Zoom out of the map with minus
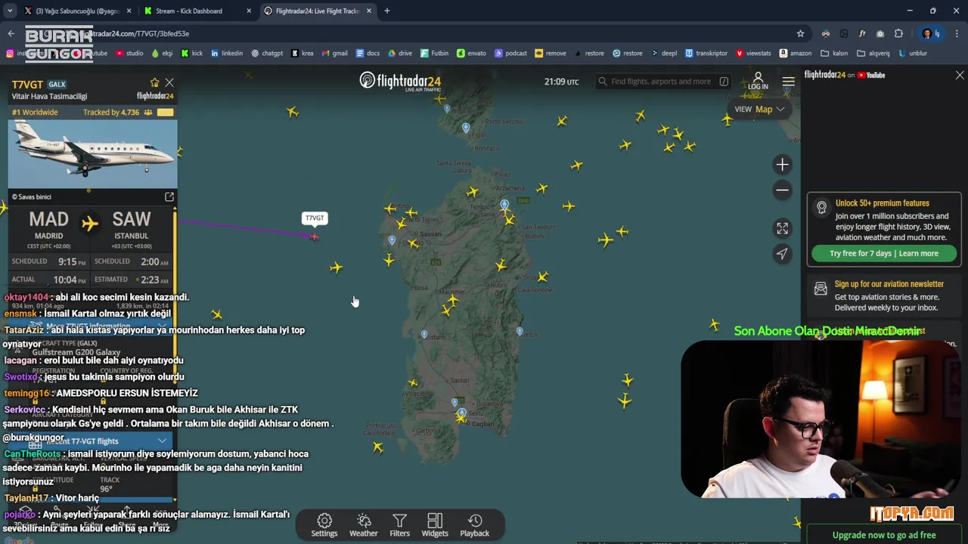The width and height of the screenshot is (968, 544). pos(782,190)
